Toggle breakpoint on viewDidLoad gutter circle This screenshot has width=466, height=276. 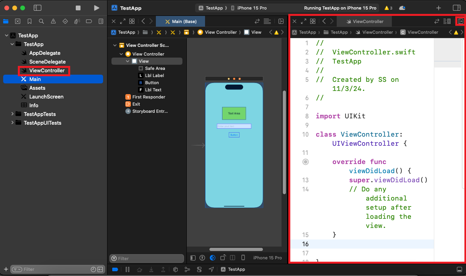pos(305,162)
